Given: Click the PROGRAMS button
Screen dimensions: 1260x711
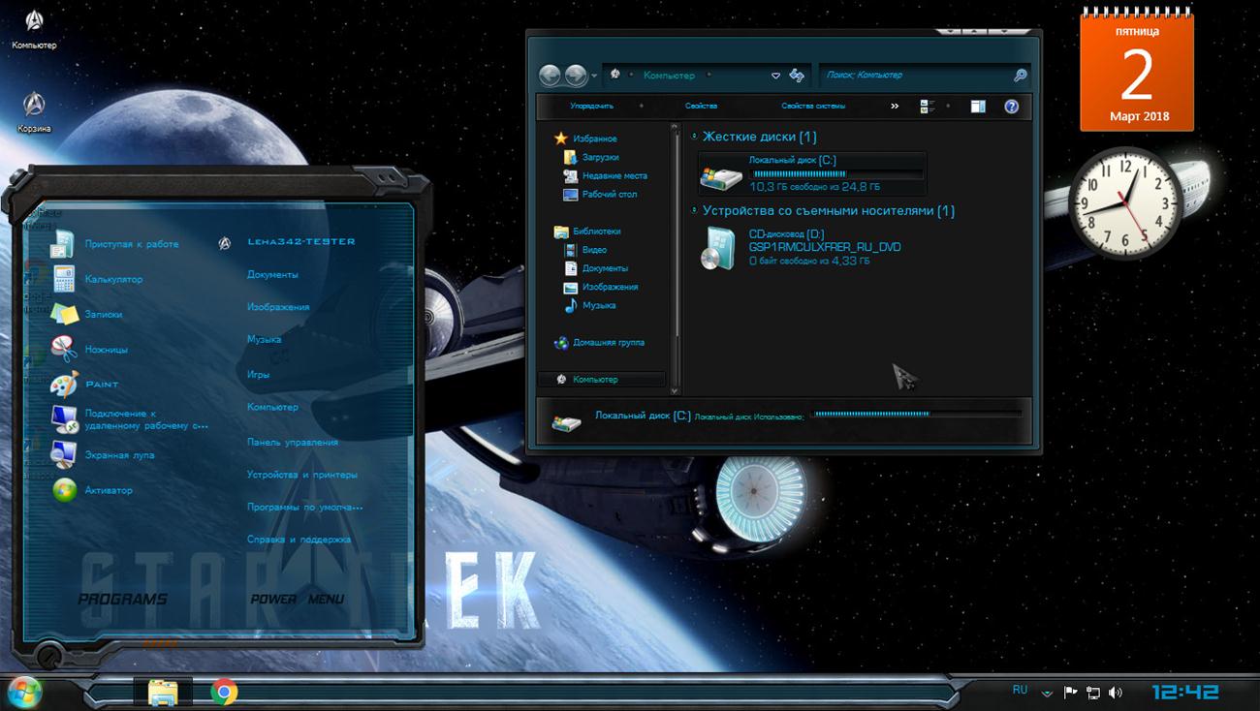Looking at the screenshot, I should [122, 599].
